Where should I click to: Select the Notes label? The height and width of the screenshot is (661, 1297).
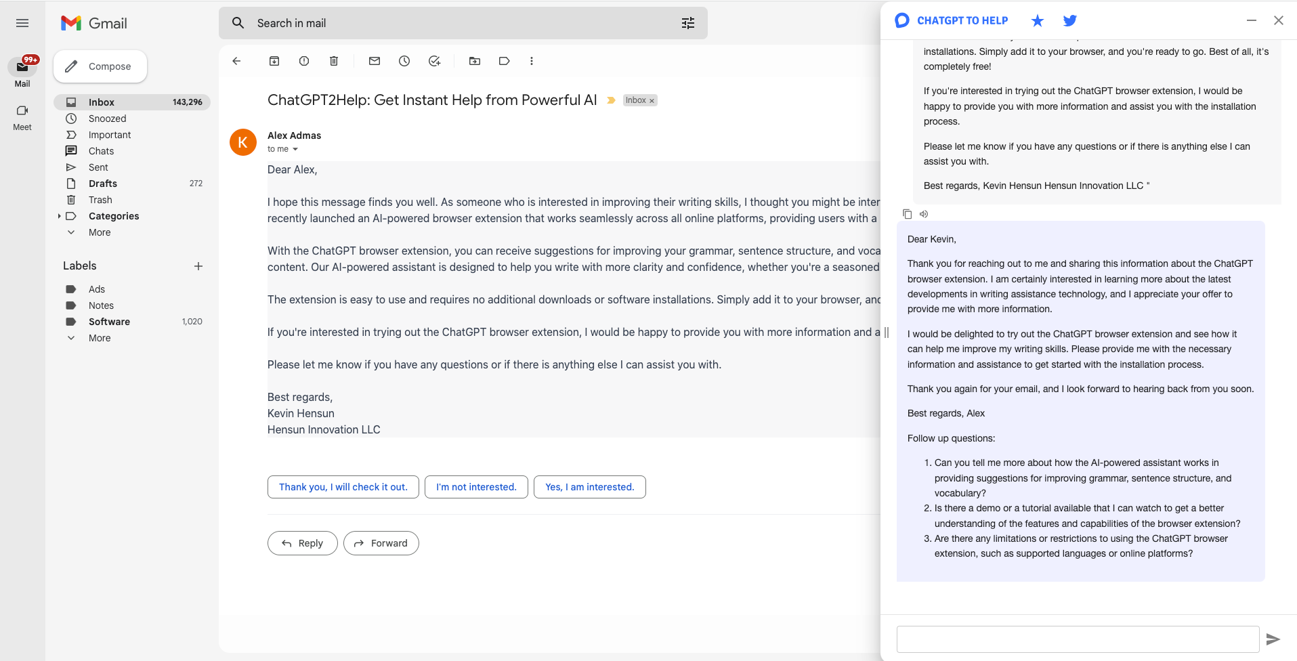[132, 305]
